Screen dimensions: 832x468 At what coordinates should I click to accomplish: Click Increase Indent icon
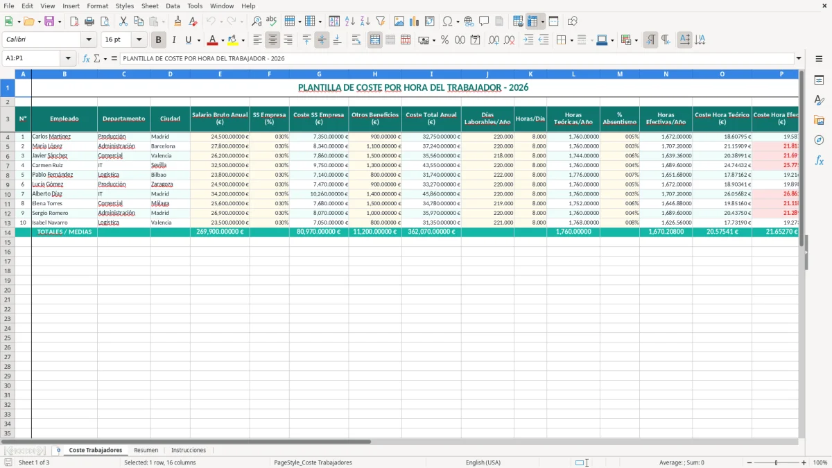(528, 40)
